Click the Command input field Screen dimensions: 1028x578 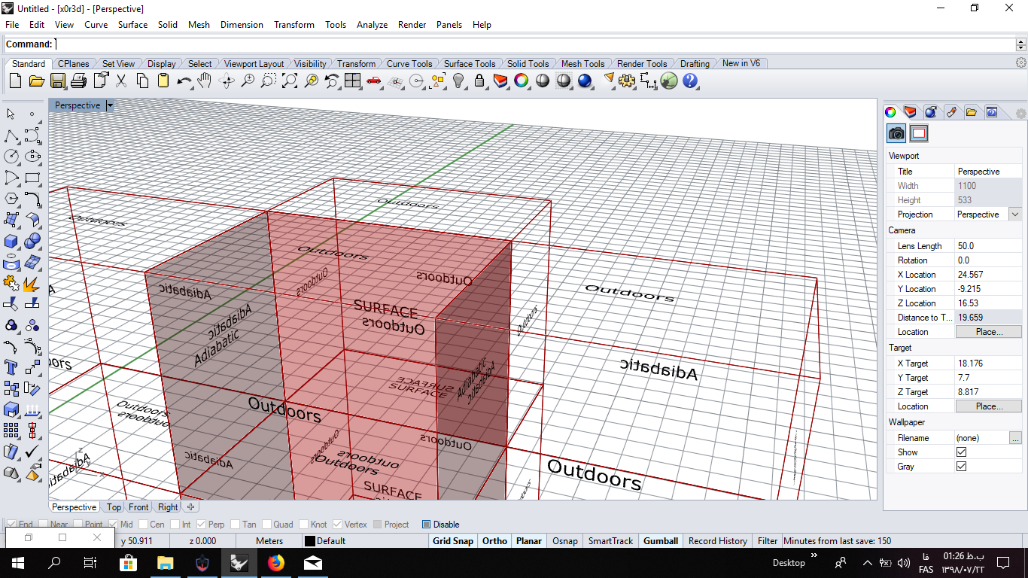535,44
